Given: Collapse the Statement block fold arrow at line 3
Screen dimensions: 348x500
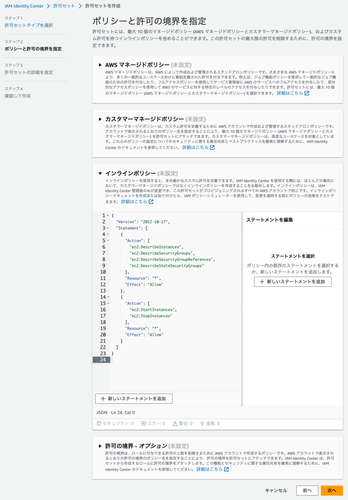Looking at the screenshot, I should (x=108, y=228).
